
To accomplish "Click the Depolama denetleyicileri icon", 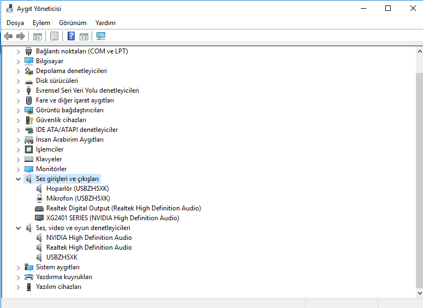I will pyautogui.click(x=28, y=71).
